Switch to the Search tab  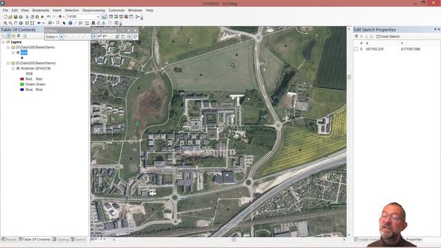78,239
